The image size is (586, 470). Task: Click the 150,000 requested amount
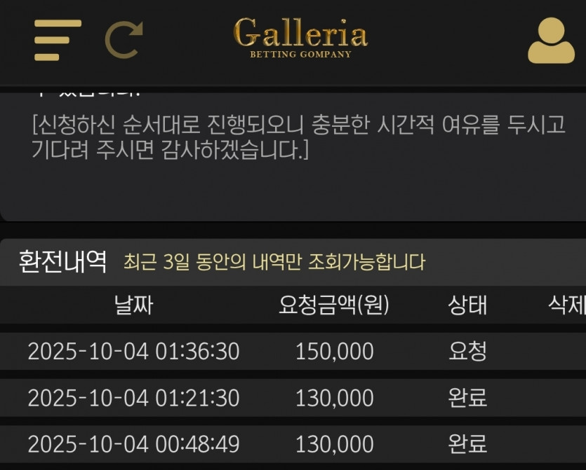334,351
